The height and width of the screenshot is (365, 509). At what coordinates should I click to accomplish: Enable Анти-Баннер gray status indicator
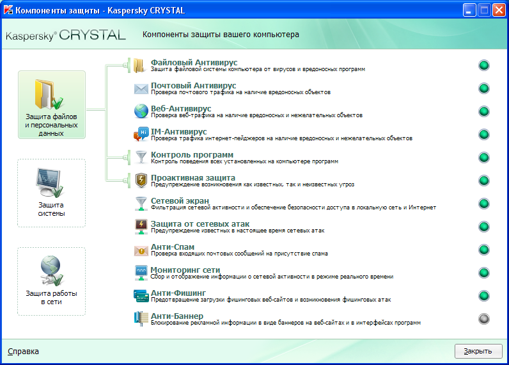point(483,319)
